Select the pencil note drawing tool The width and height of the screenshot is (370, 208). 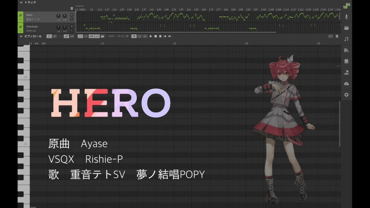(x=55, y=36)
